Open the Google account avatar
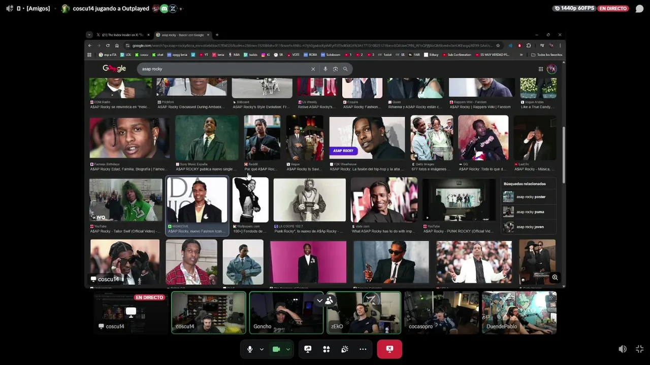The width and height of the screenshot is (650, 365). 551,69
